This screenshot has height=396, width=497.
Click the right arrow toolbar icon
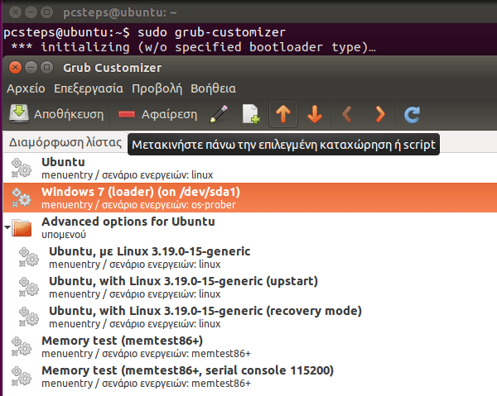[380, 114]
